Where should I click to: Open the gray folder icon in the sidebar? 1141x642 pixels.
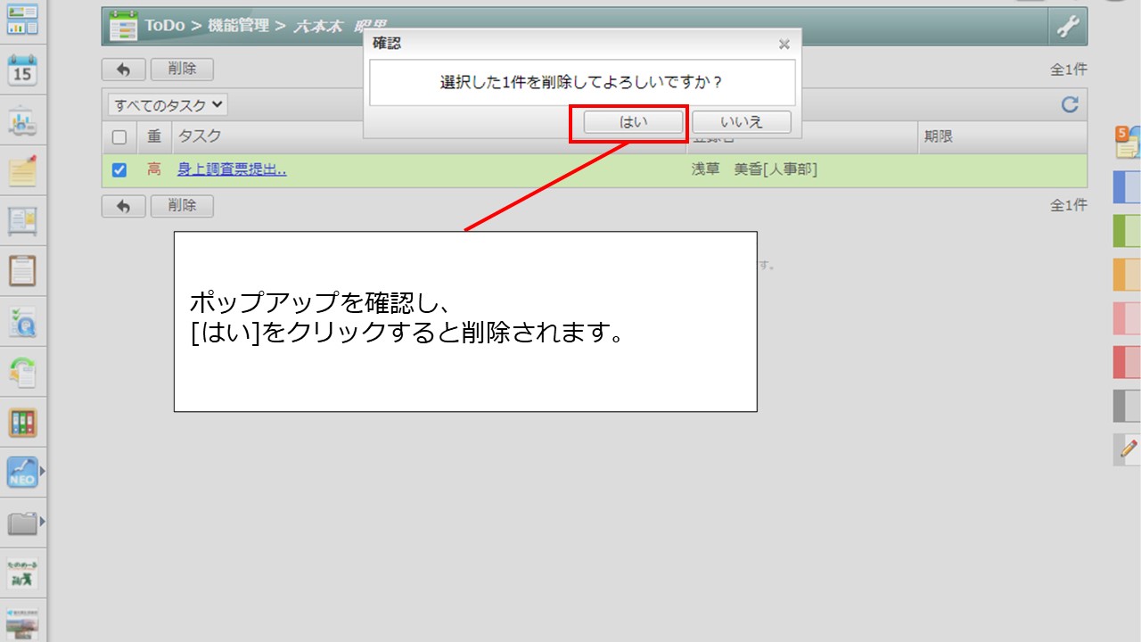[x=21, y=523]
